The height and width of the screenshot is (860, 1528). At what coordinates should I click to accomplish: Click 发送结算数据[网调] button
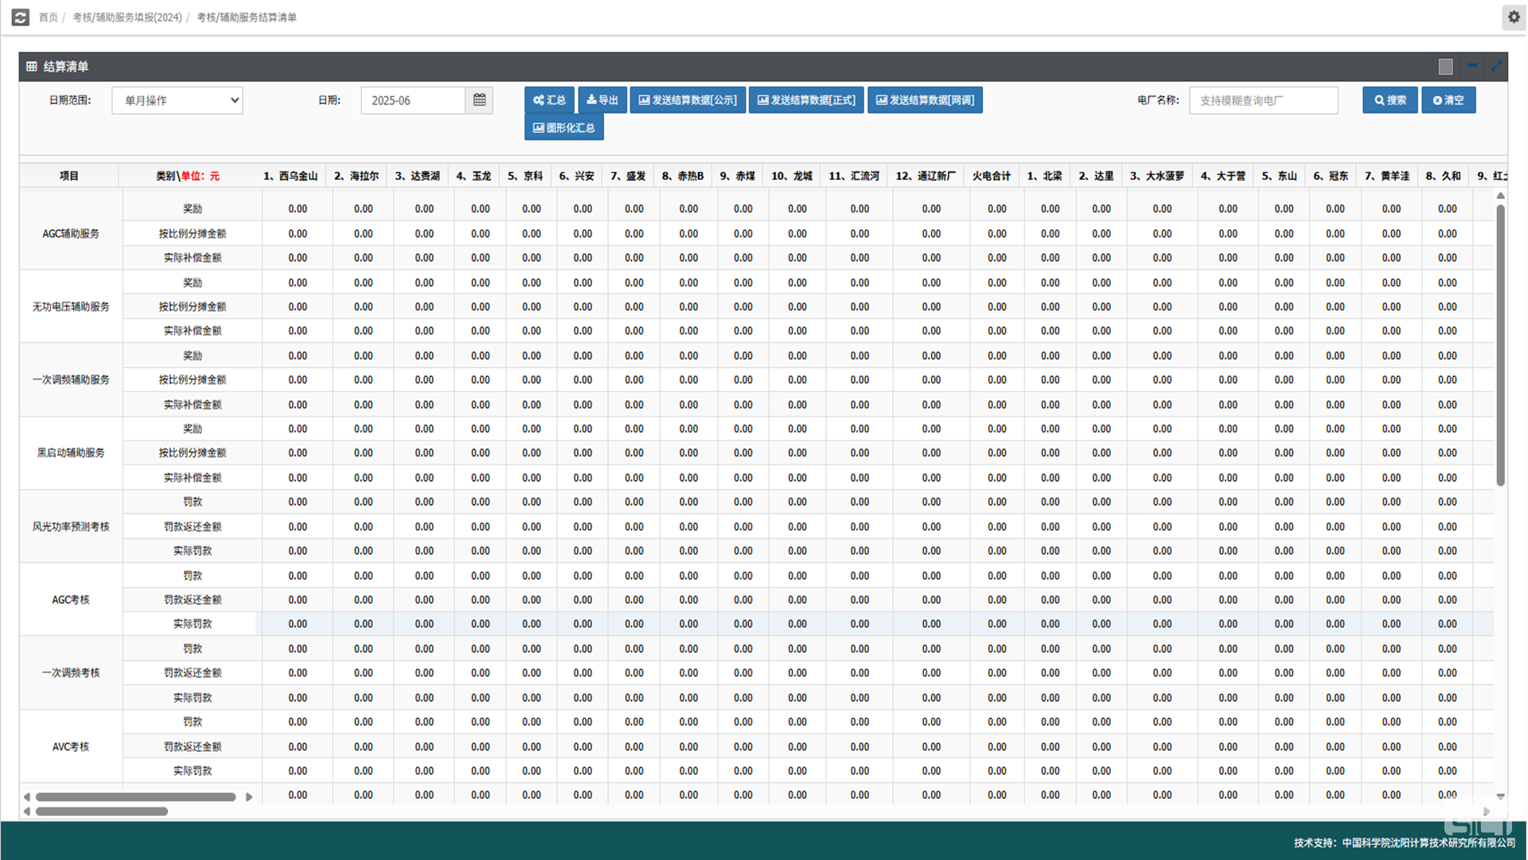click(x=925, y=100)
